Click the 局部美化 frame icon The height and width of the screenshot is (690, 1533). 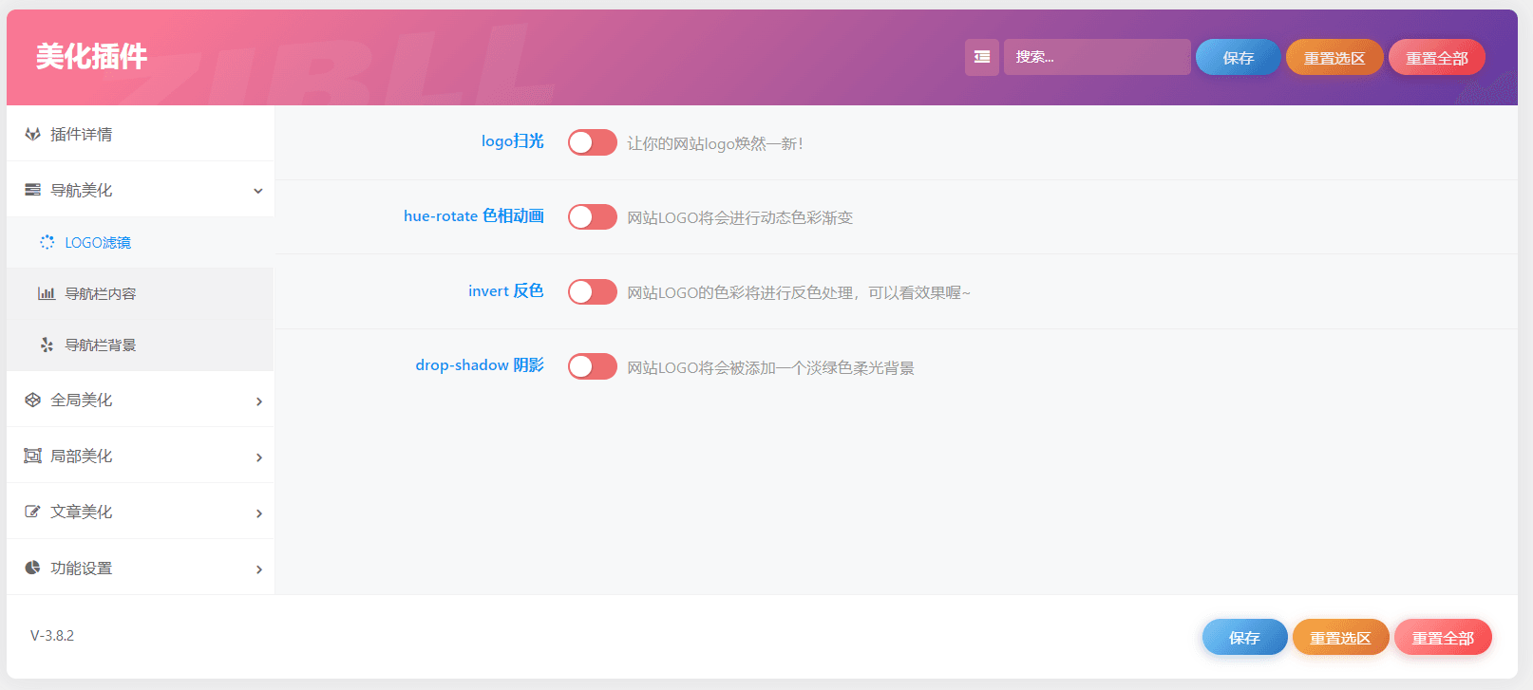point(32,456)
